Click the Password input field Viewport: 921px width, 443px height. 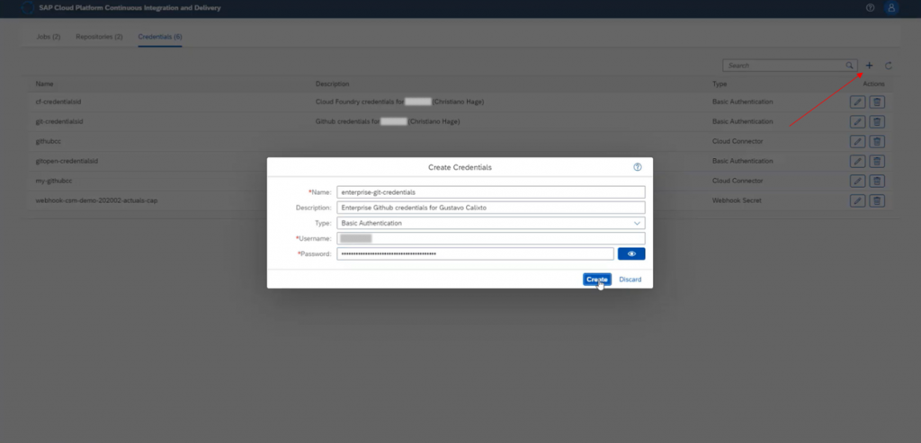475,253
